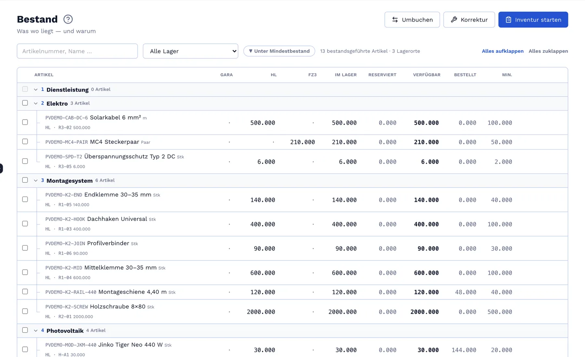Image resolution: width=585 pixels, height=357 pixels.
Task: Open the help icon beside Bestand
Action: tap(68, 19)
